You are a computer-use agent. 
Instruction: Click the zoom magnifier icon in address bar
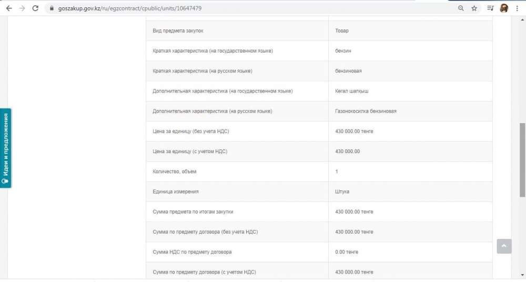461,8
